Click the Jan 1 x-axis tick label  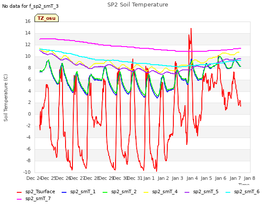(149, 178)
